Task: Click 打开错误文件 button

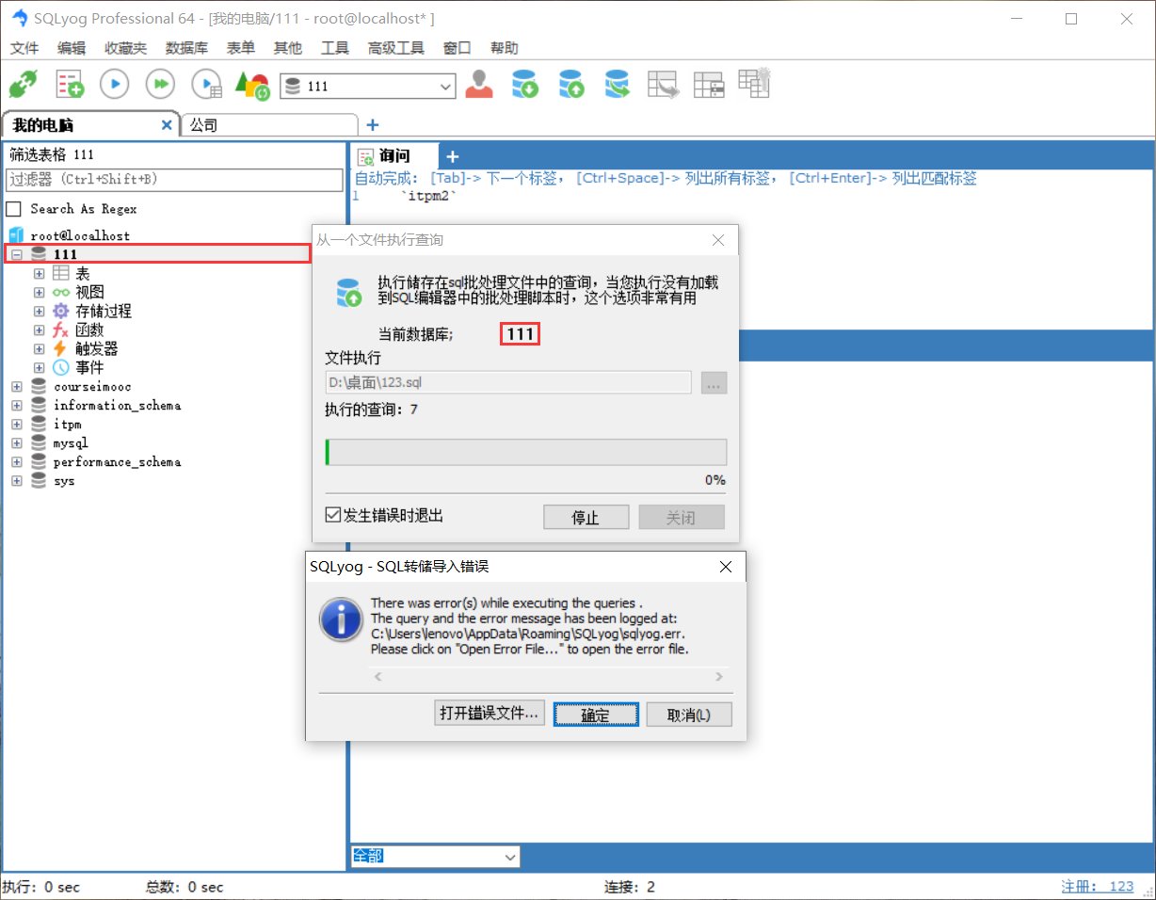Action: pyautogui.click(x=490, y=714)
